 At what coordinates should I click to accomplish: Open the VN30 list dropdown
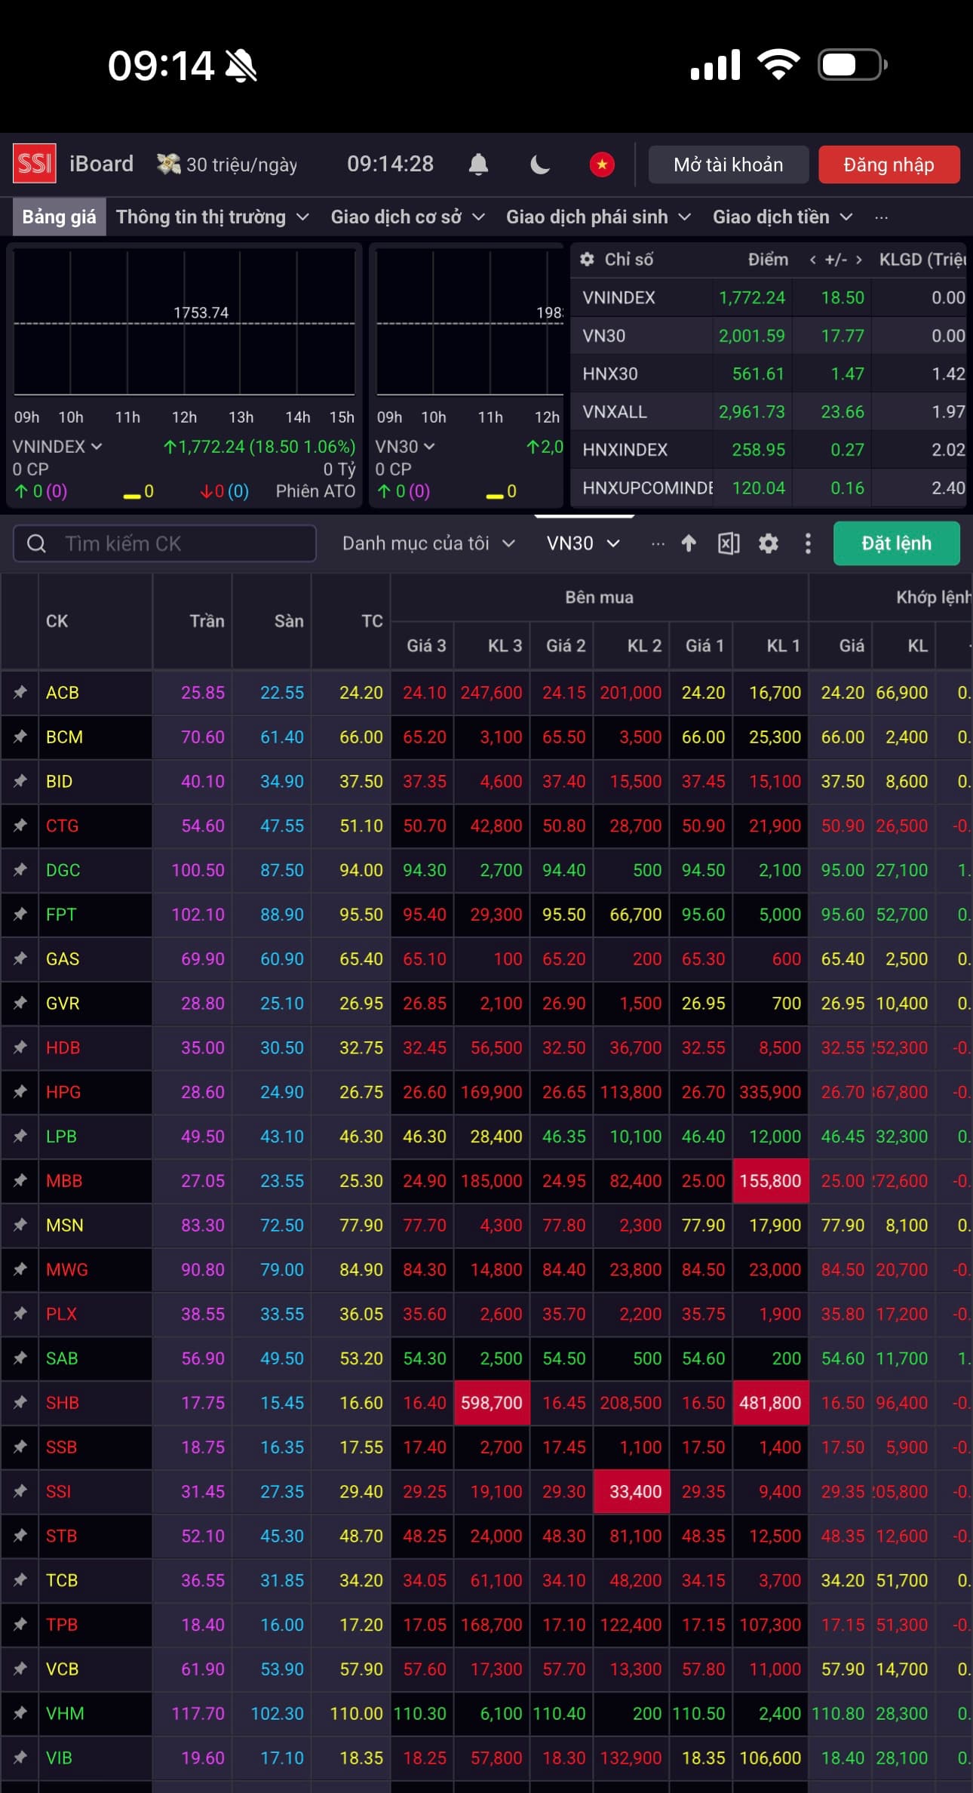point(582,543)
